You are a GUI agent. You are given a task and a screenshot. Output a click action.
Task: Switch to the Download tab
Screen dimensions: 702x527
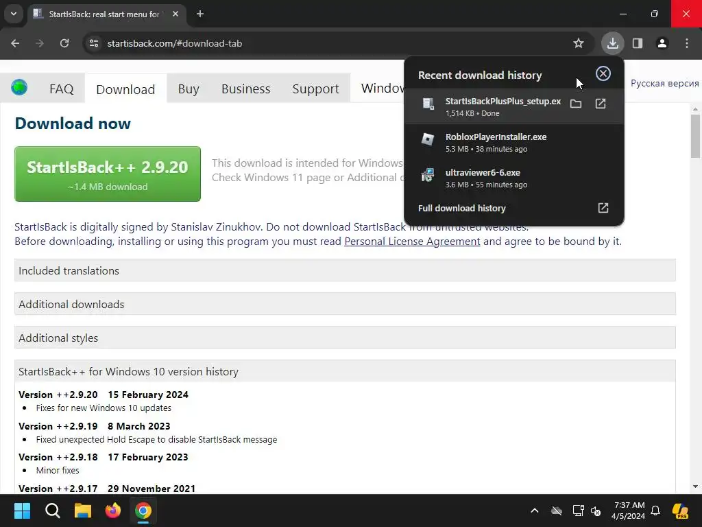point(126,89)
